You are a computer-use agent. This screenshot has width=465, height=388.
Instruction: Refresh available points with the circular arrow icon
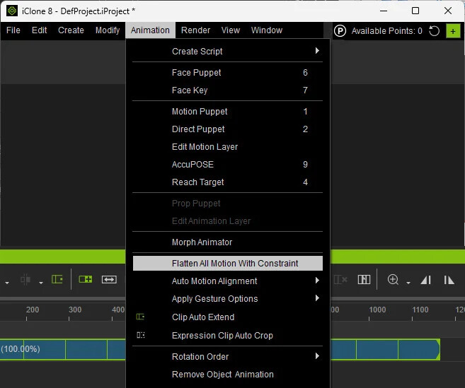(434, 31)
